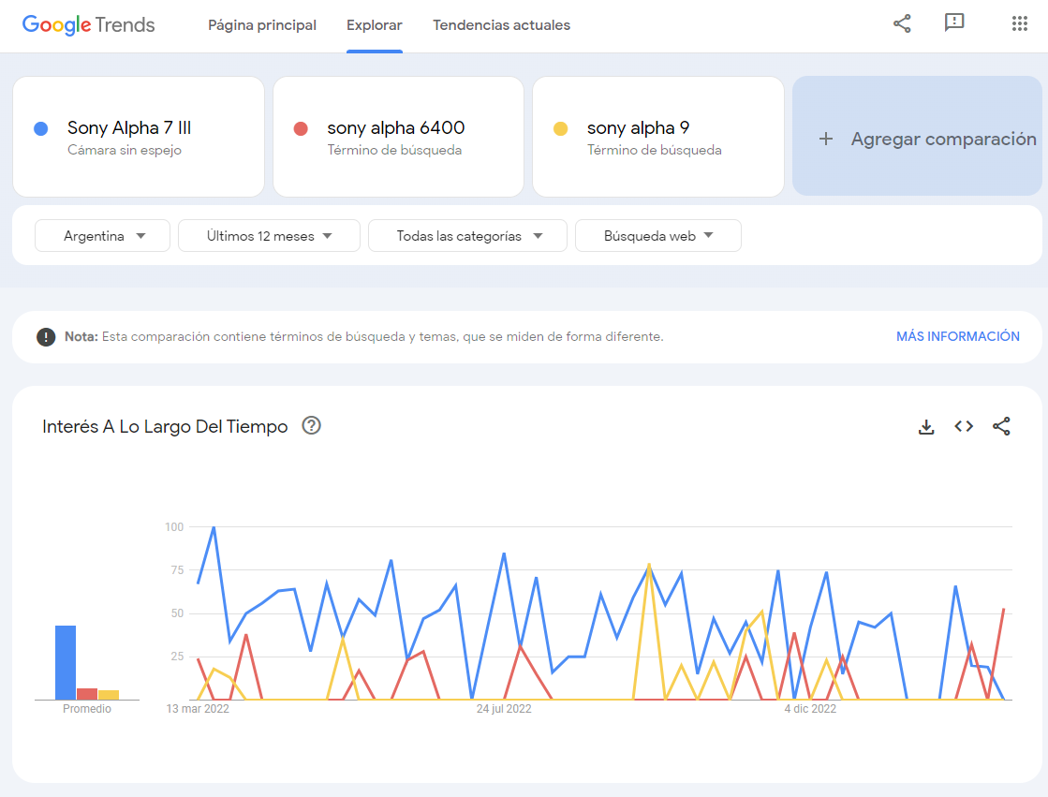The height and width of the screenshot is (797, 1048).
Task: Open the embed code icon for chart
Action: [964, 426]
